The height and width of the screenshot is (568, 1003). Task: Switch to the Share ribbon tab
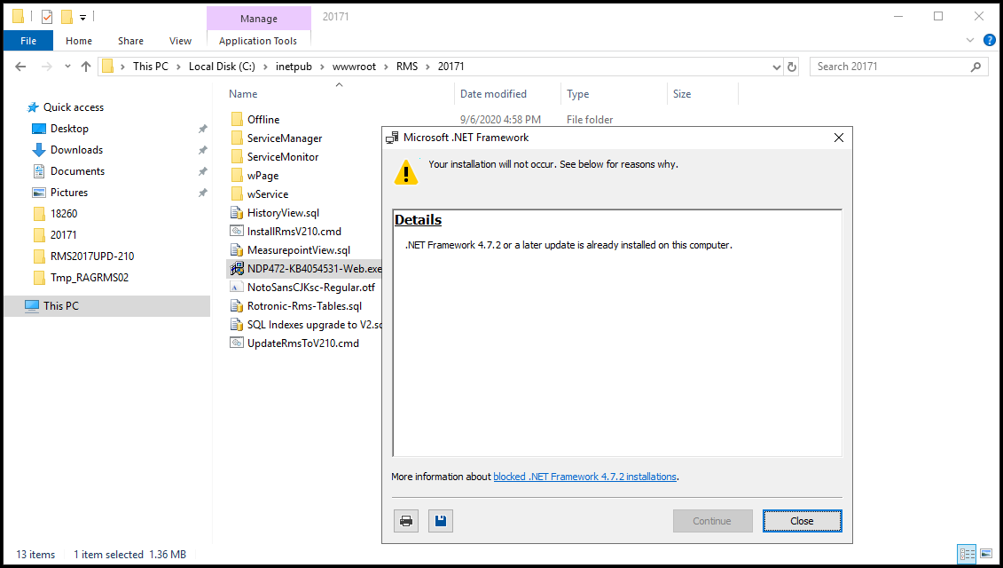coord(130,40)
